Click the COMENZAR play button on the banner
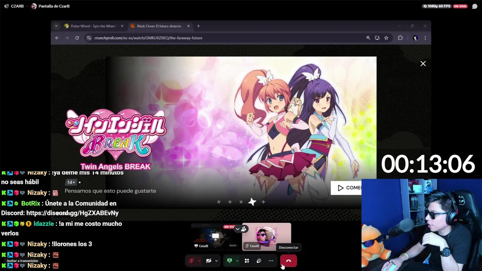 (346, 188)
